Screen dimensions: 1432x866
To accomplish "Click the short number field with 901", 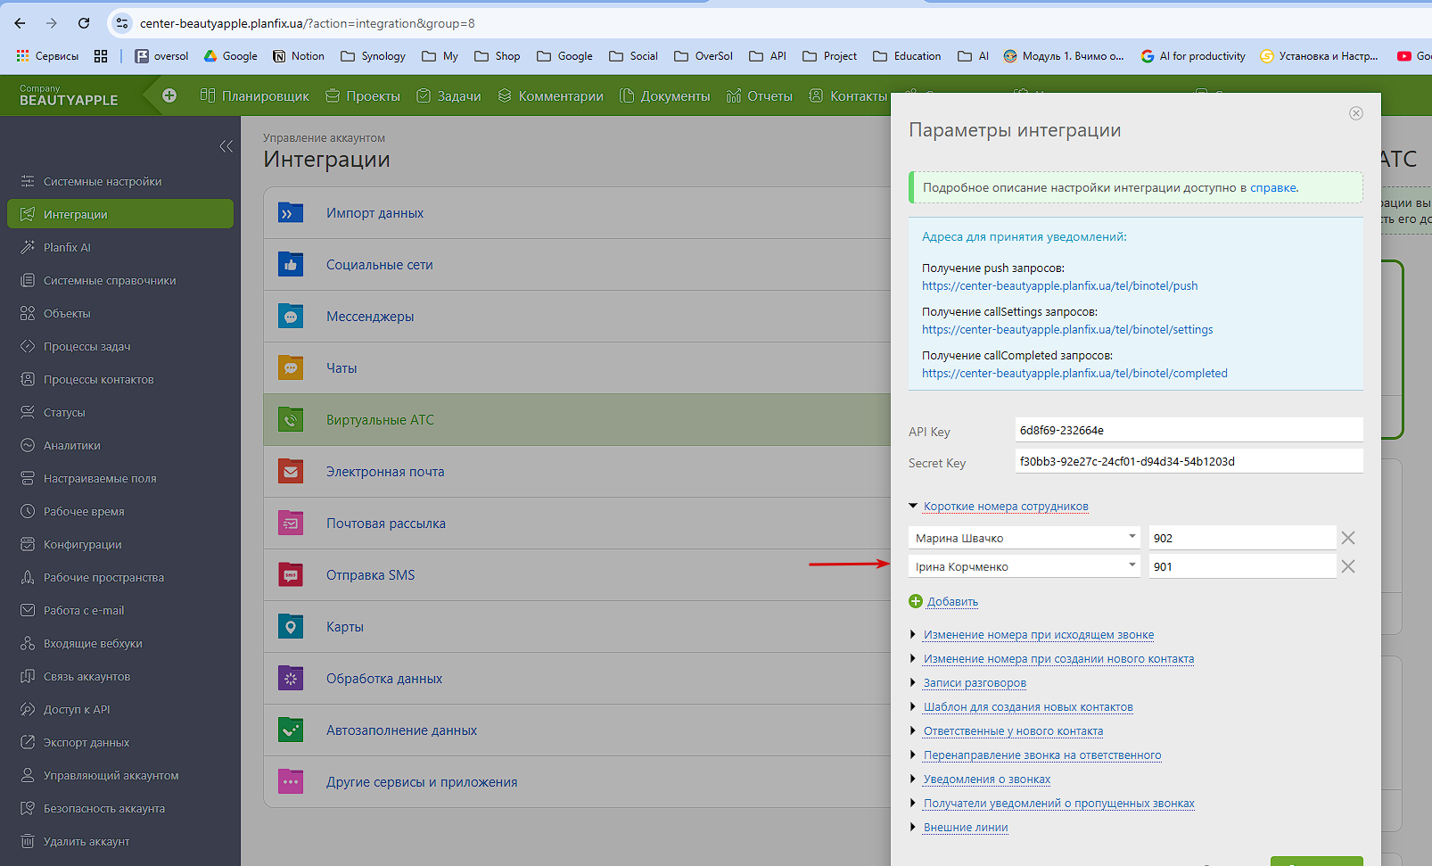I will click(x=1243, y=566).
